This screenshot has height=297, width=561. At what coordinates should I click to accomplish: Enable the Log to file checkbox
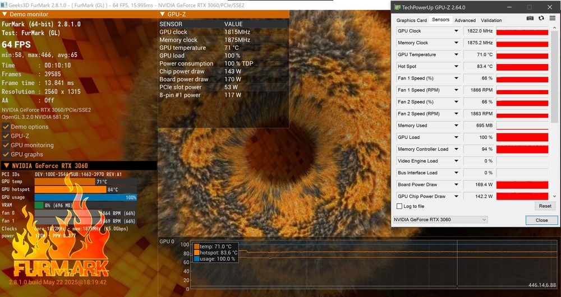399,206
